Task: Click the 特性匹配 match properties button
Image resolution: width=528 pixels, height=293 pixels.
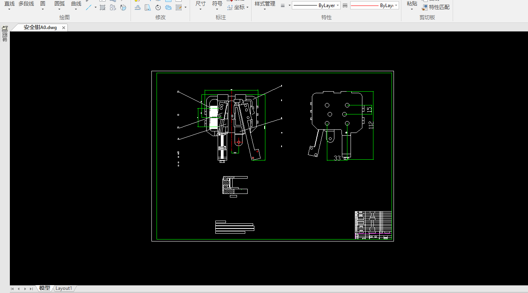Action: (x=435, y=7)
